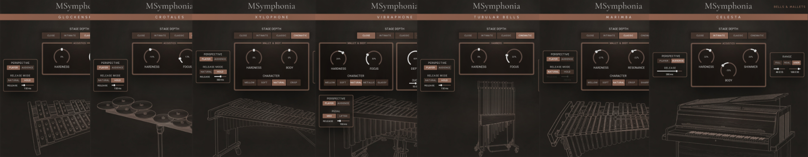Image resolution: width=808 pixels, height=157 pixels.
Task: Click the Glockenspiel HARDNESS knob
Action: (x=62, y=56)
